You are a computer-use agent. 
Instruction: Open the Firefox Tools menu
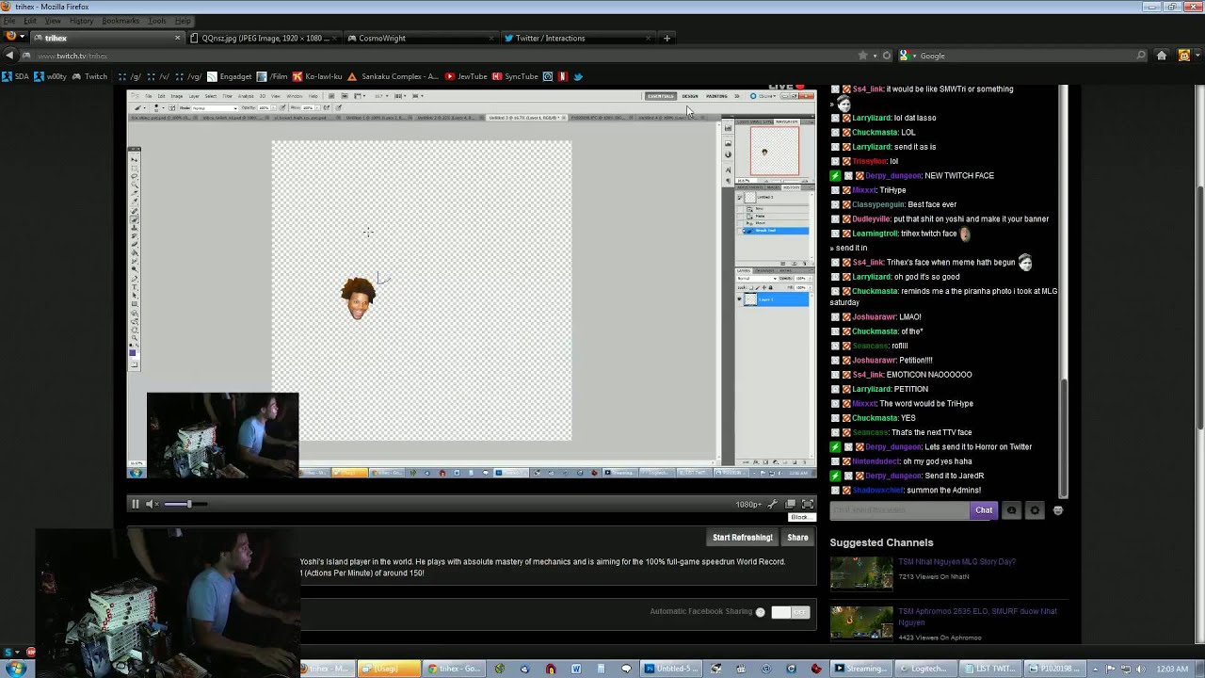[x=156, y=21]
